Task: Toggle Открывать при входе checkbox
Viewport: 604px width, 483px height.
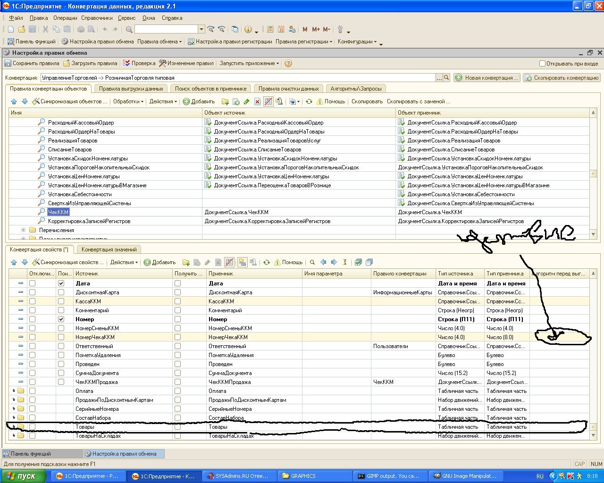Action: pos(543,63)
